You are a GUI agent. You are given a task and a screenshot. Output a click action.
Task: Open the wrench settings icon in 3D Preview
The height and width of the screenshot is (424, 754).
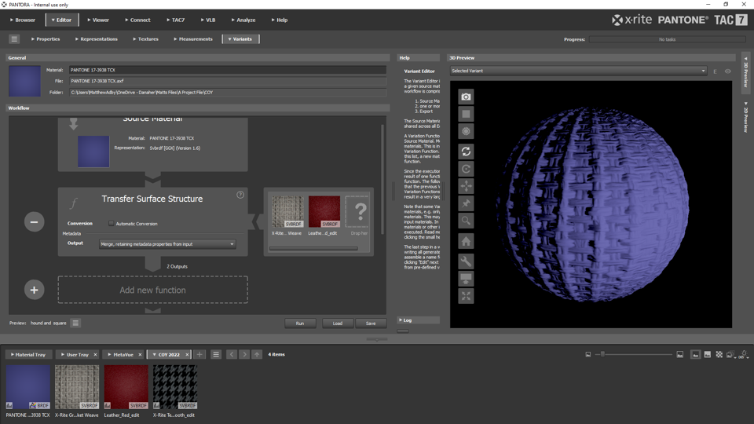coord(466,261)
